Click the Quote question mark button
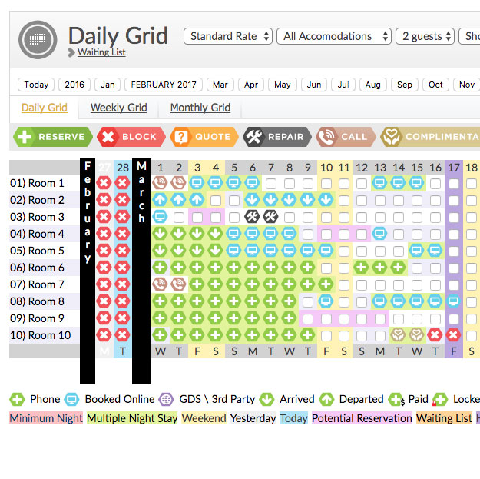The width and height of the screenshot is (480, 479). (x=204, y=137)
